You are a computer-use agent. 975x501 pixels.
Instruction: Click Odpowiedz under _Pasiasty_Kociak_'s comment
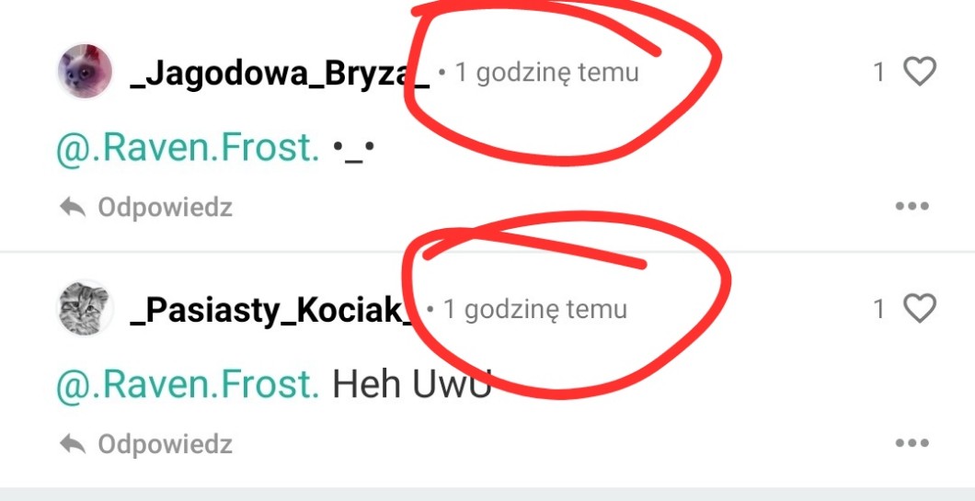point(165,445)
